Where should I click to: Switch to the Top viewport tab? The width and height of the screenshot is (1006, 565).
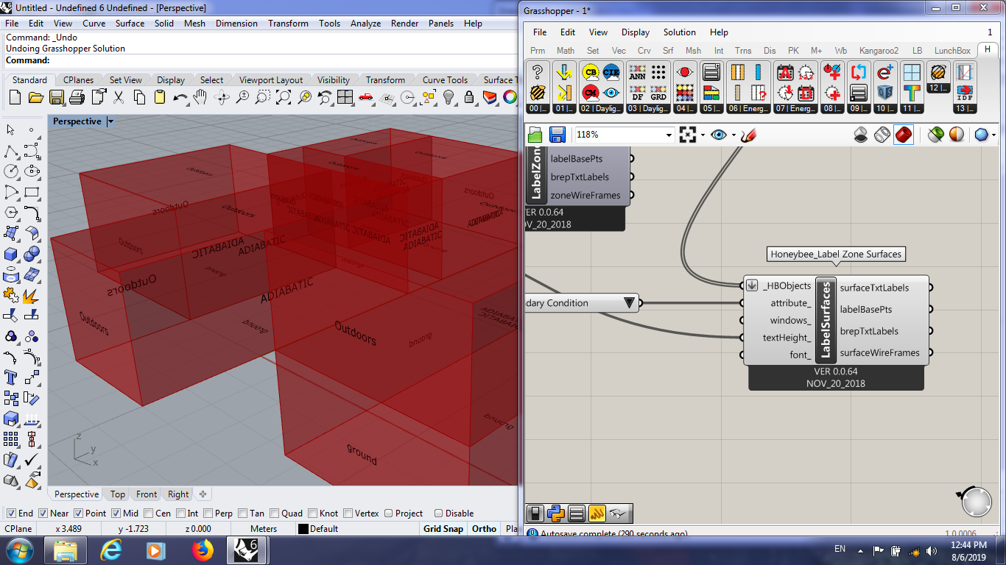118,494
